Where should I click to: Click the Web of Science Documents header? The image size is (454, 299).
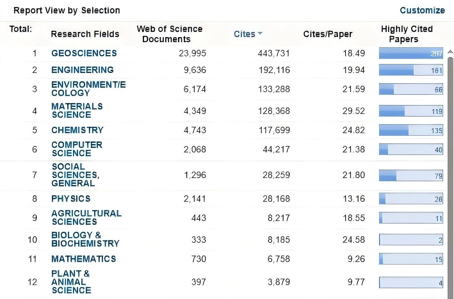(169, 34)
